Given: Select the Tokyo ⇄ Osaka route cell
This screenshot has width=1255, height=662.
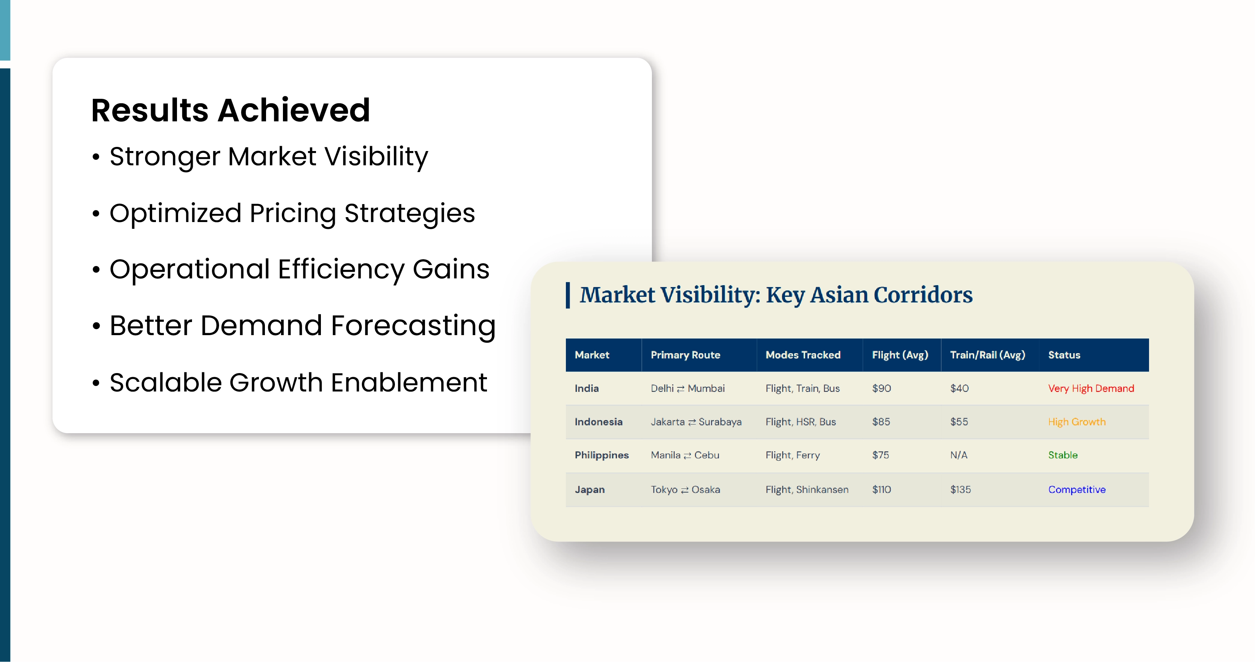Looking at the screenshot, I should (x=685, y=490).
